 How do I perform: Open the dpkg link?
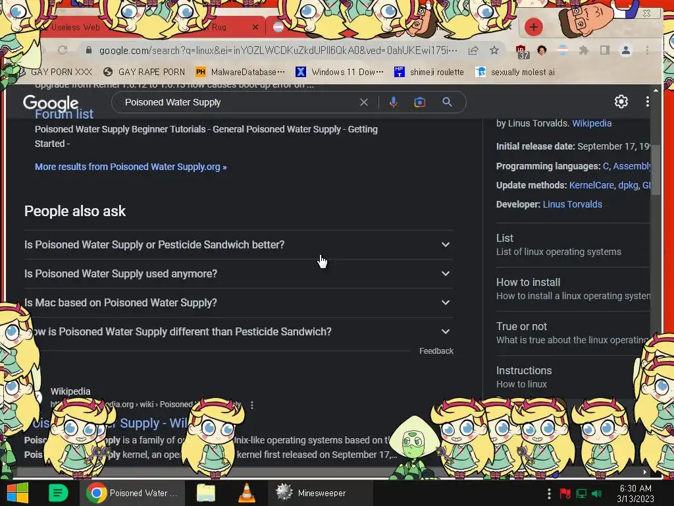[x=628, y=185]
